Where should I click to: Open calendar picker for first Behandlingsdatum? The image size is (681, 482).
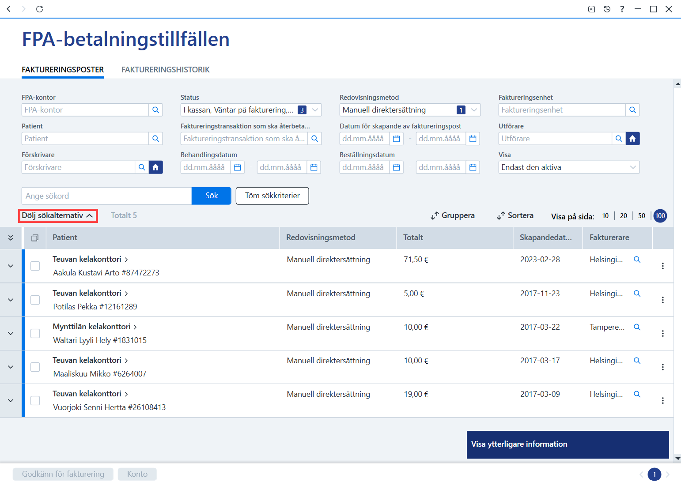[237, 167]
